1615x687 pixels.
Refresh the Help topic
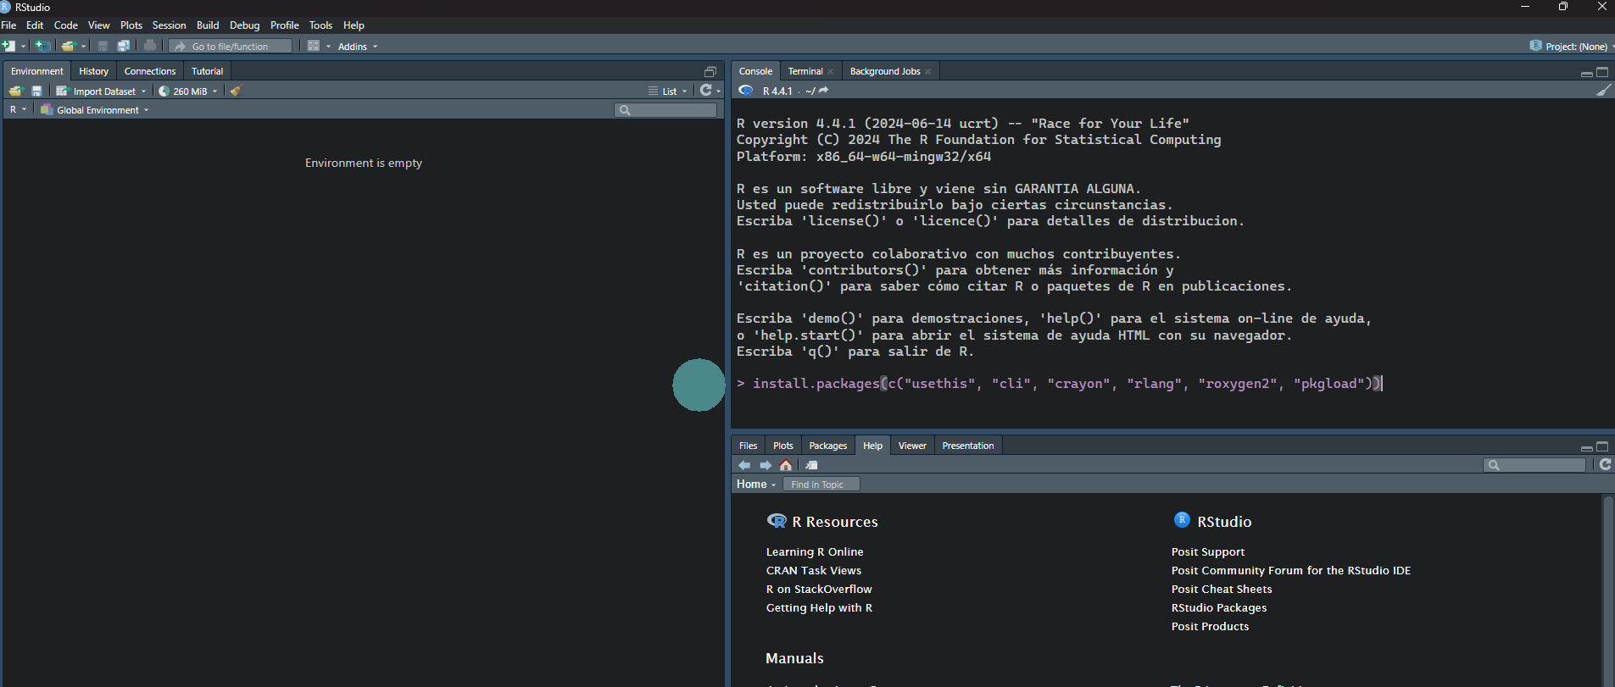coord(1605,464)
